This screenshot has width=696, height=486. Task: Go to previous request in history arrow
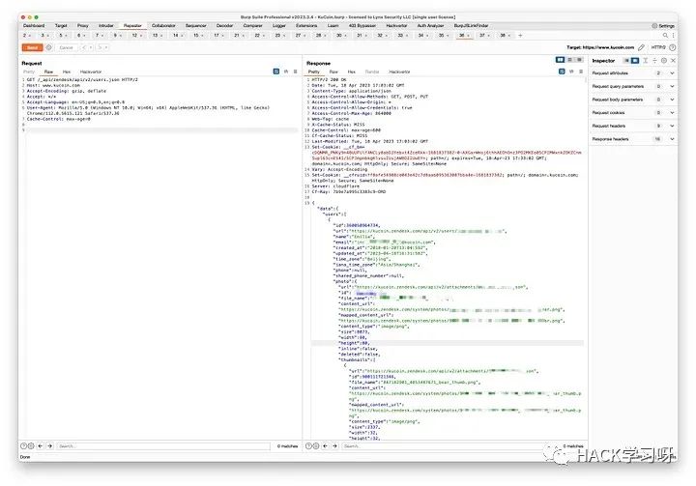[86, 47]
